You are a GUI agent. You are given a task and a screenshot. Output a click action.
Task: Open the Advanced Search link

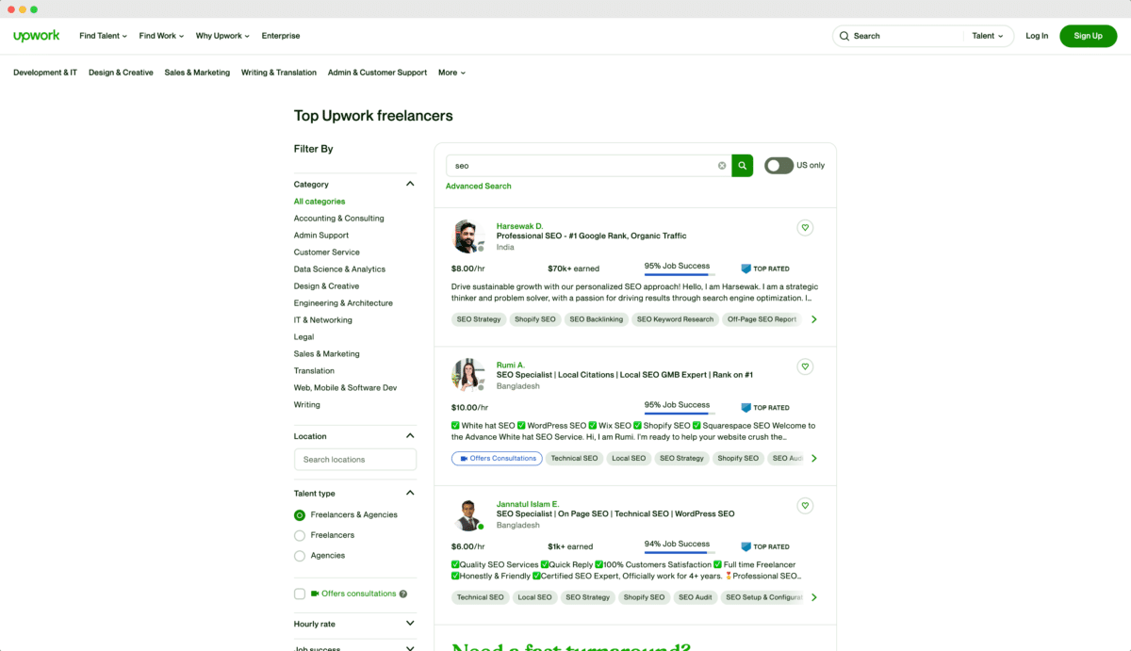479,187
